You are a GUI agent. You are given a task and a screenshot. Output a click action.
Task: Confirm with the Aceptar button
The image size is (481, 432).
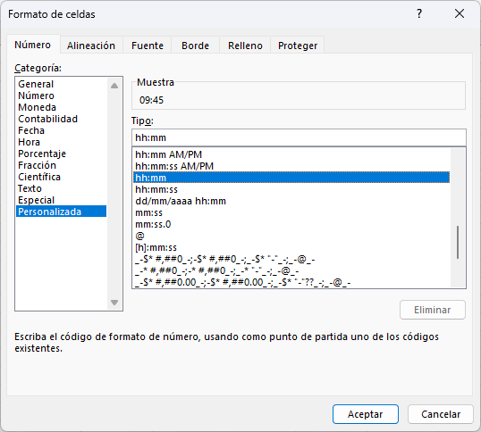pyautogui.click(x=366, y=414)
